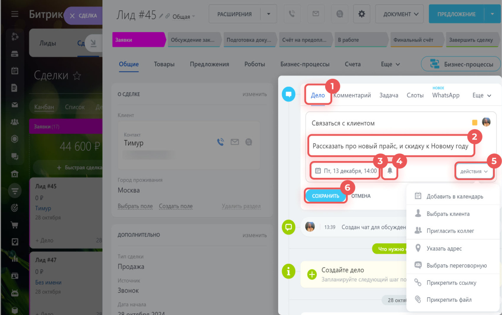502x315 pixels.
Task: Click the ПРЕДЛОЖЕНИЕ button
Action: [457, 14]
